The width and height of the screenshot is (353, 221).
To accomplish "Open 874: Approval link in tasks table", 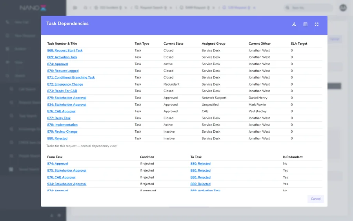I will [x=58, y=64].
